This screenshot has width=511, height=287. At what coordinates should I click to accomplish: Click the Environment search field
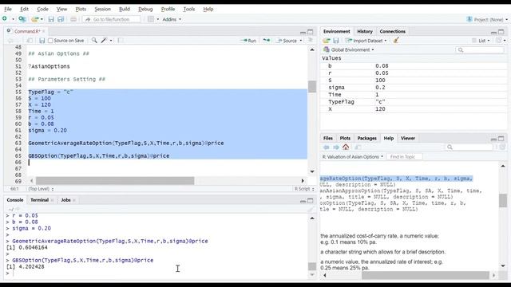pyautogui.click(x=480, y=49)
